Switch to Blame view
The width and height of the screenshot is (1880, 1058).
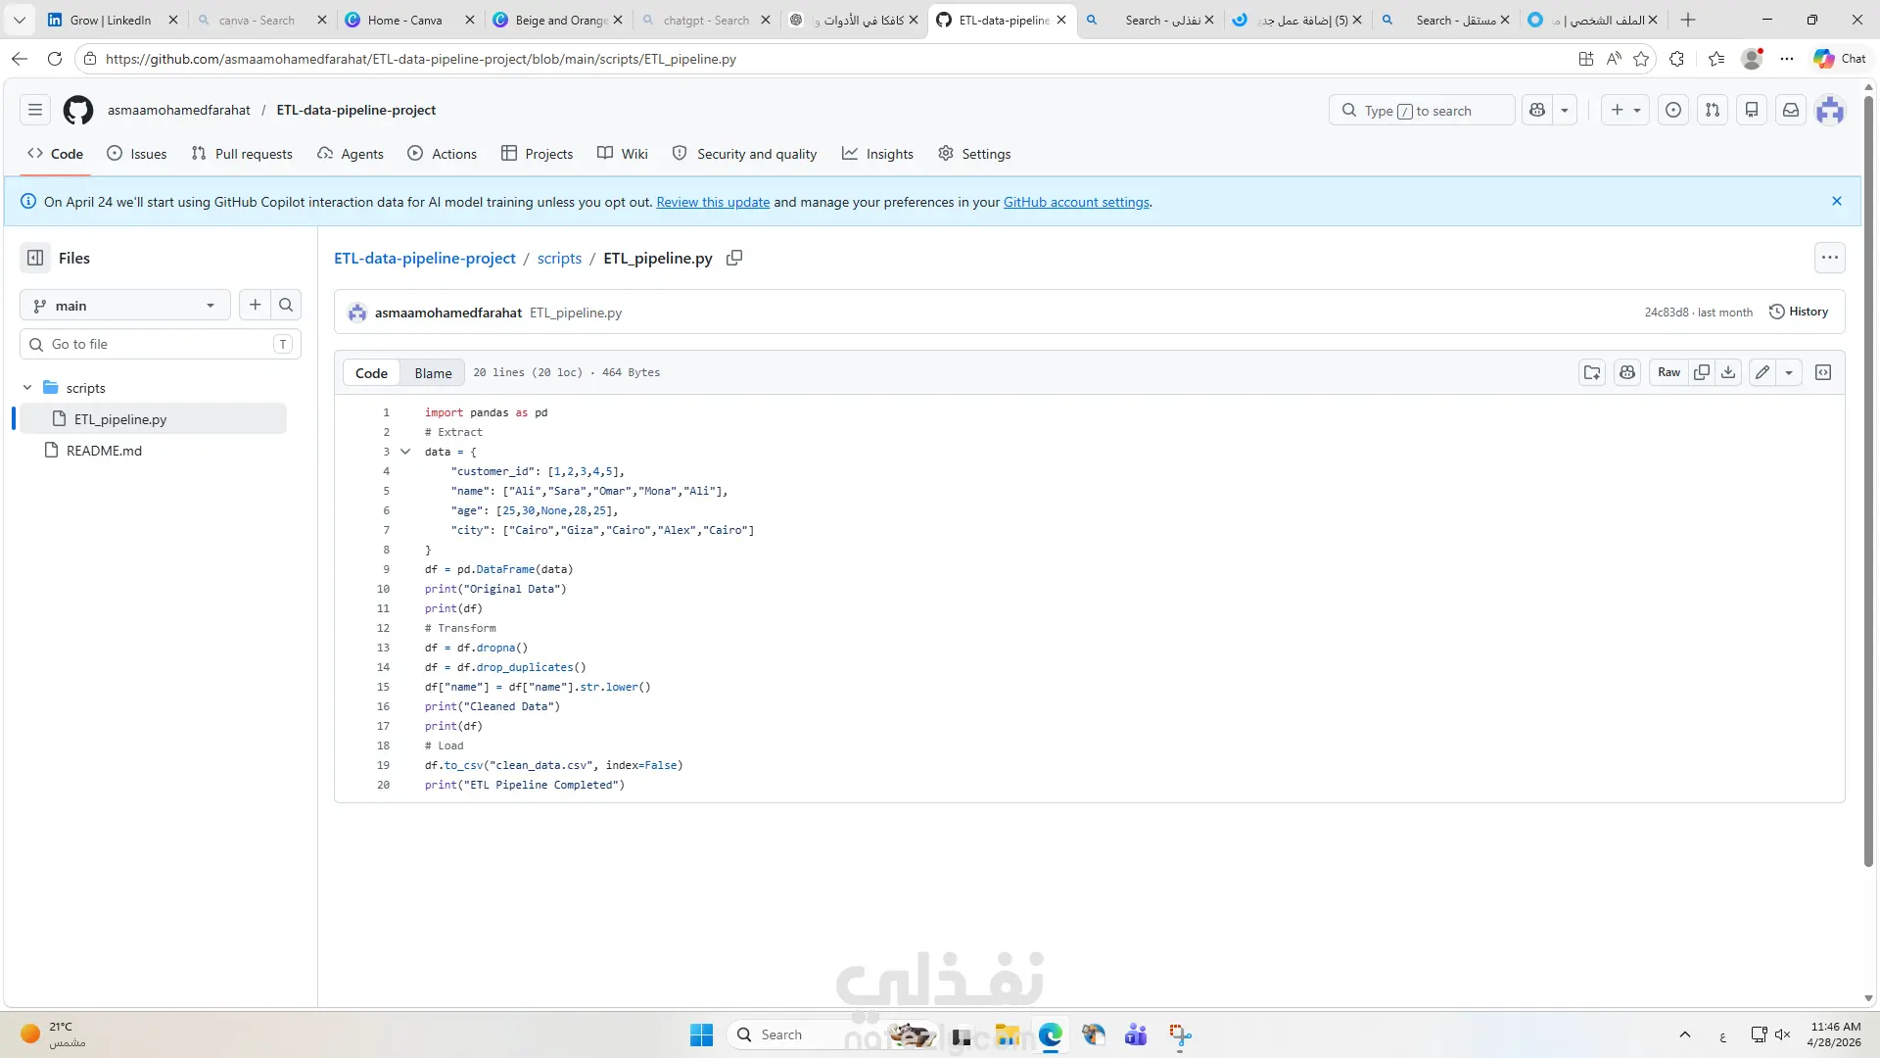433,373
